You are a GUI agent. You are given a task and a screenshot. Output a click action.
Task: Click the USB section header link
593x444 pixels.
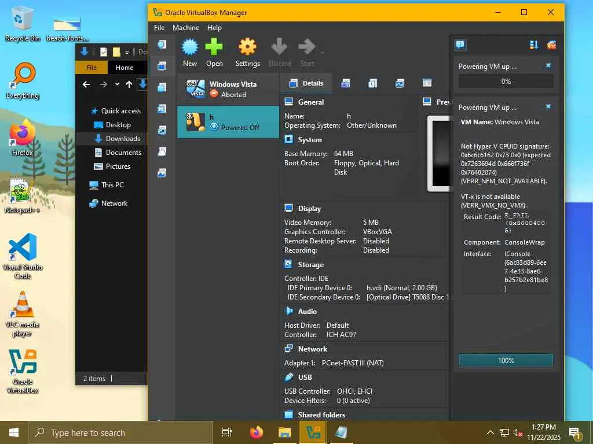tap(305, 377)
